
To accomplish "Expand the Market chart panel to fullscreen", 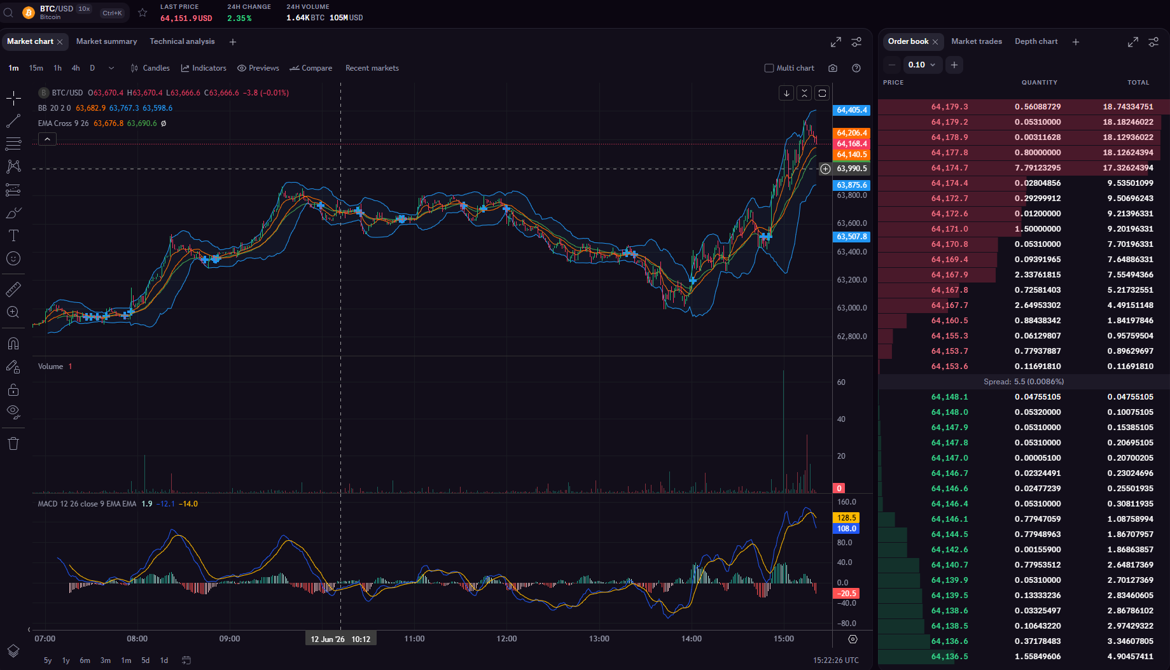I will (836, 42).
